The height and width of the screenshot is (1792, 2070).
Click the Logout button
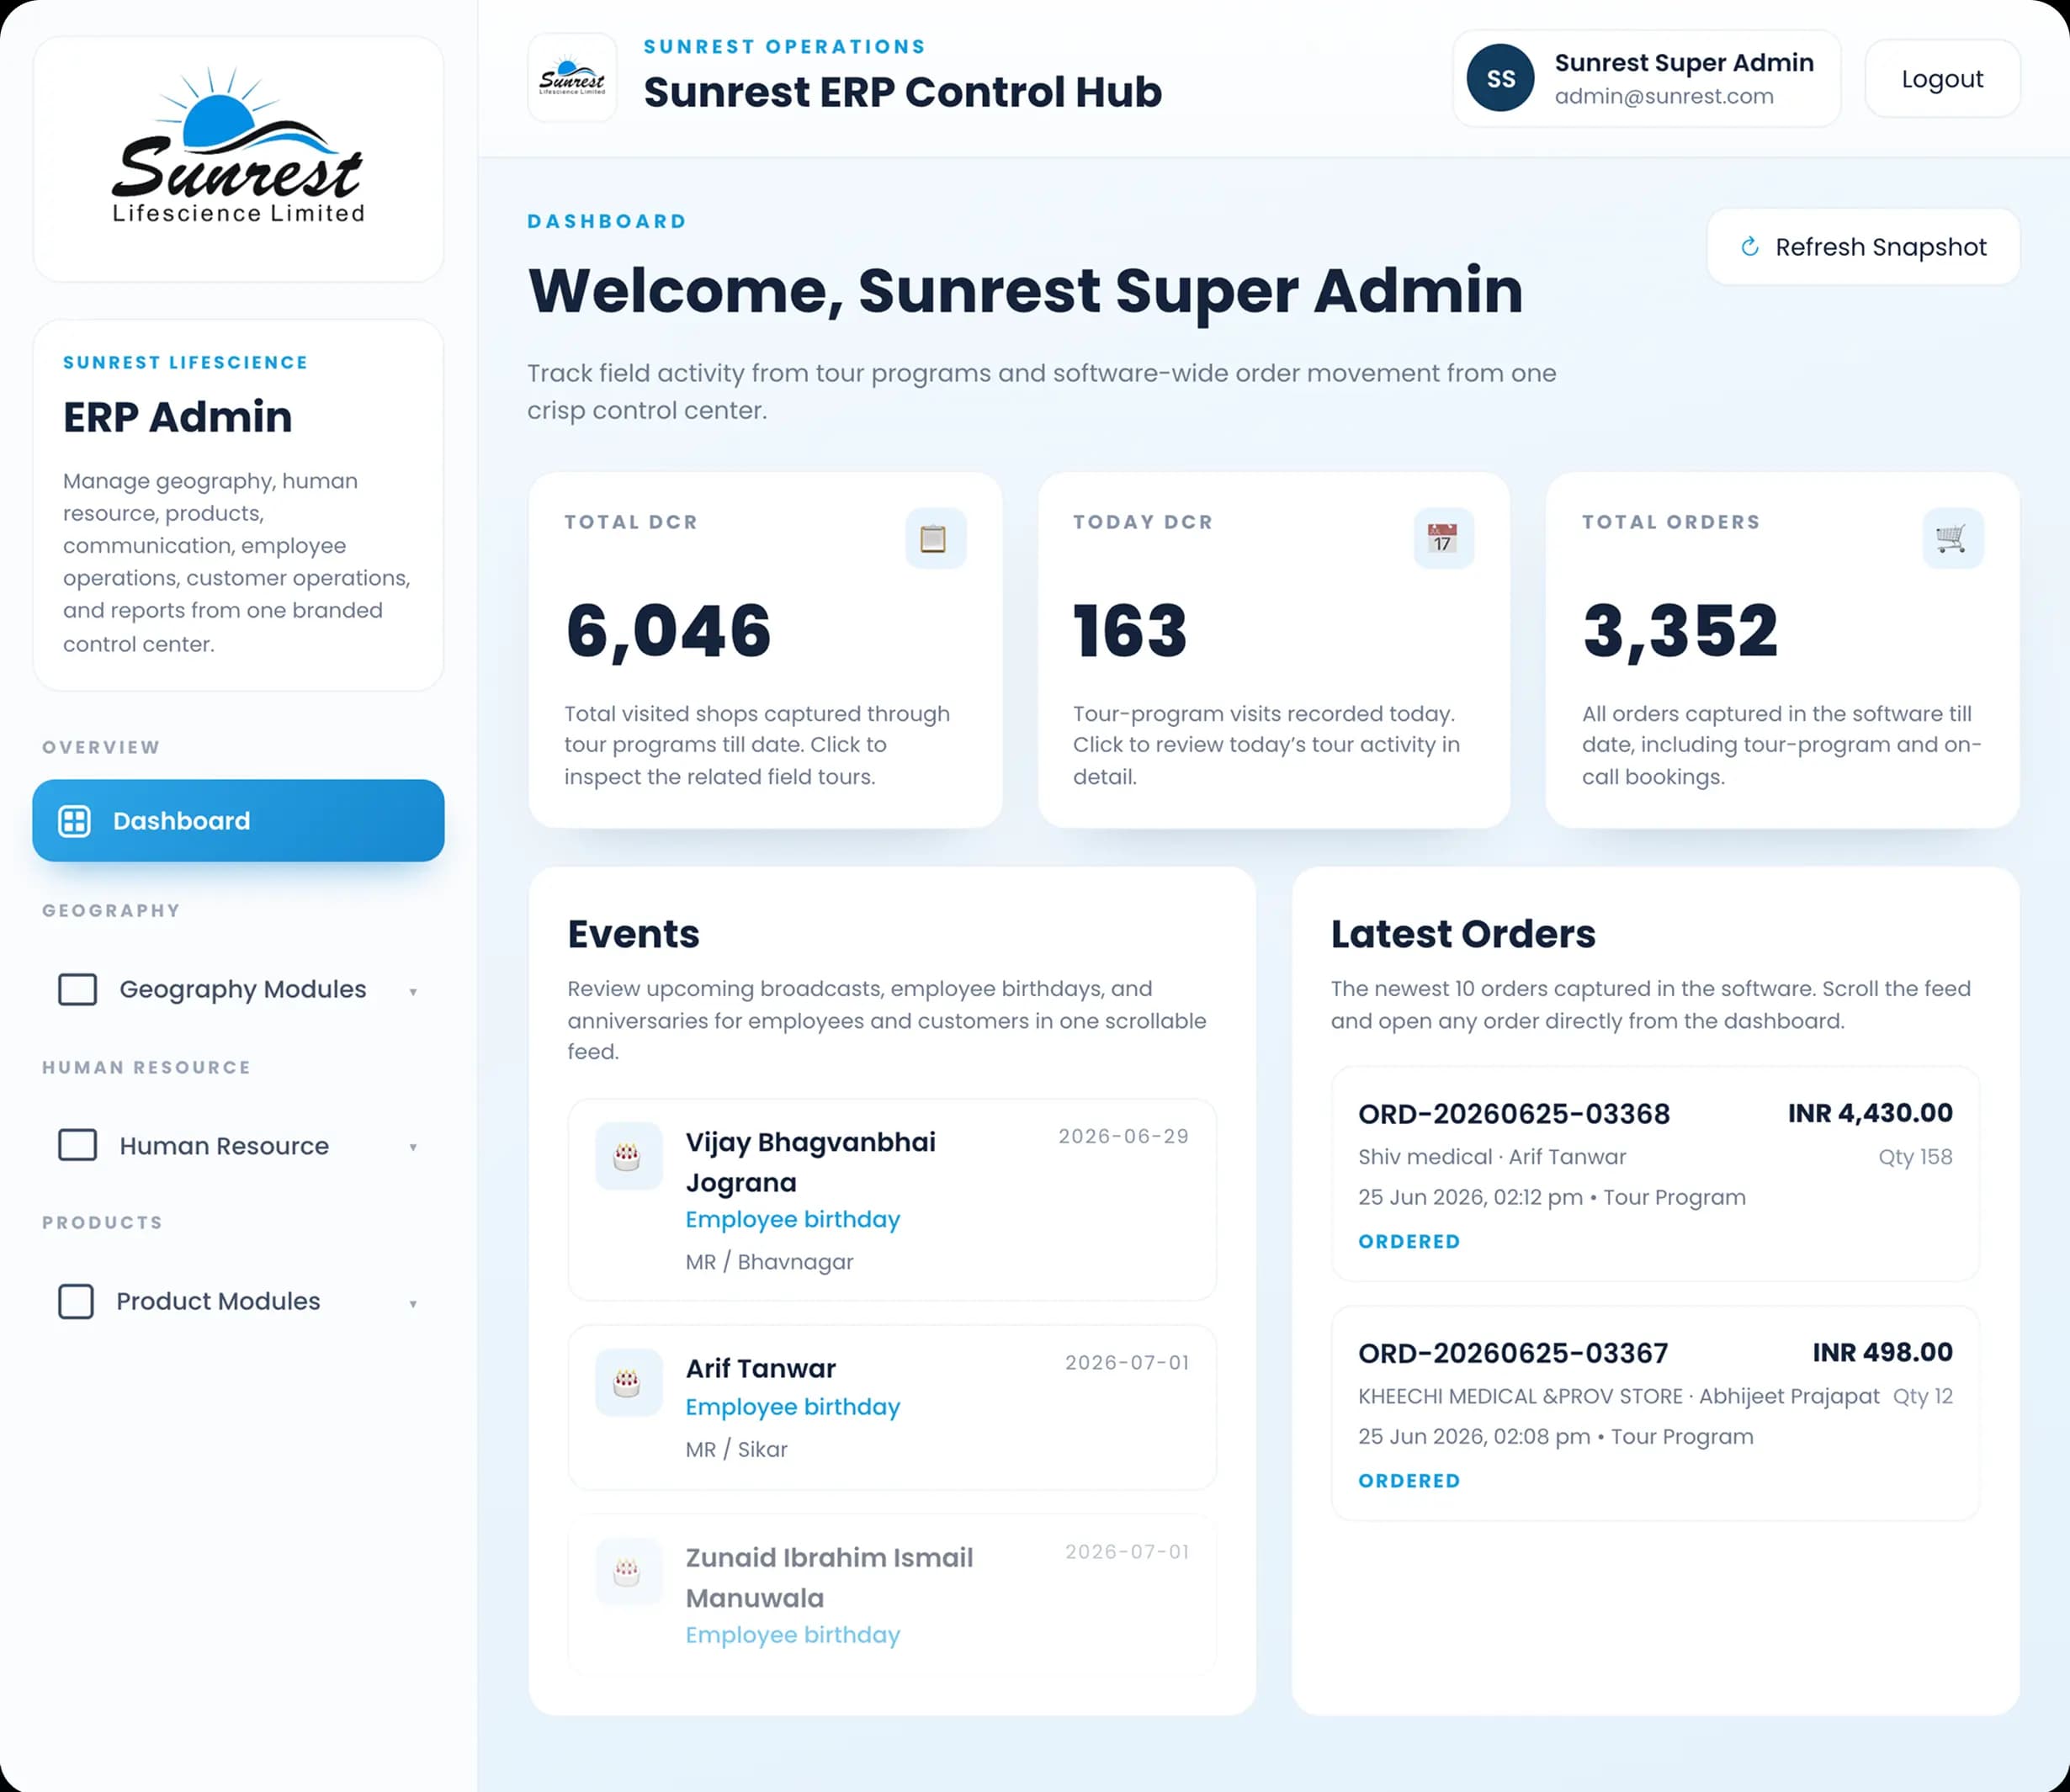tap(1942, 79)
